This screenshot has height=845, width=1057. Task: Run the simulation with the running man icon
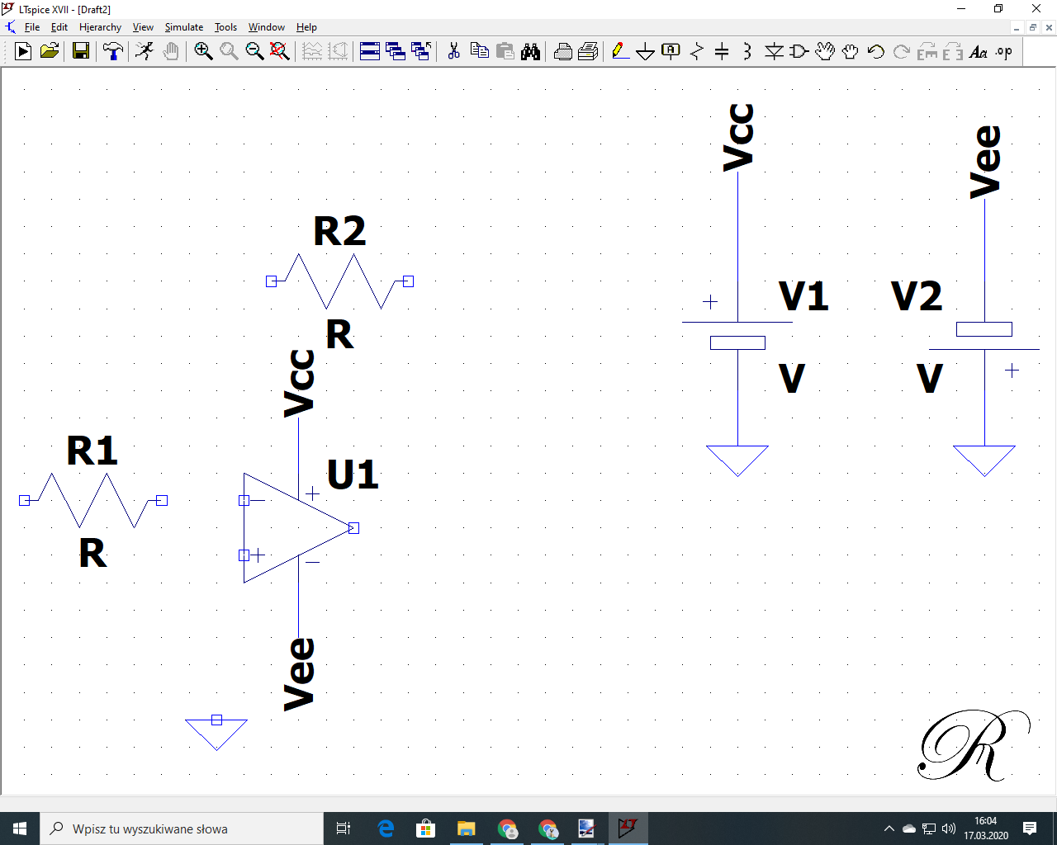[145, 51]
